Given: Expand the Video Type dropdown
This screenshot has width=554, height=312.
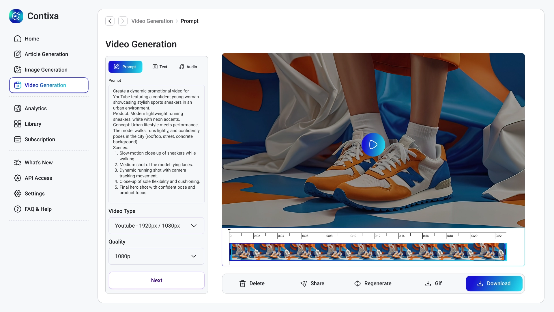Looking at the screenshot, I should pyautogui.click(x=156, y=226).
